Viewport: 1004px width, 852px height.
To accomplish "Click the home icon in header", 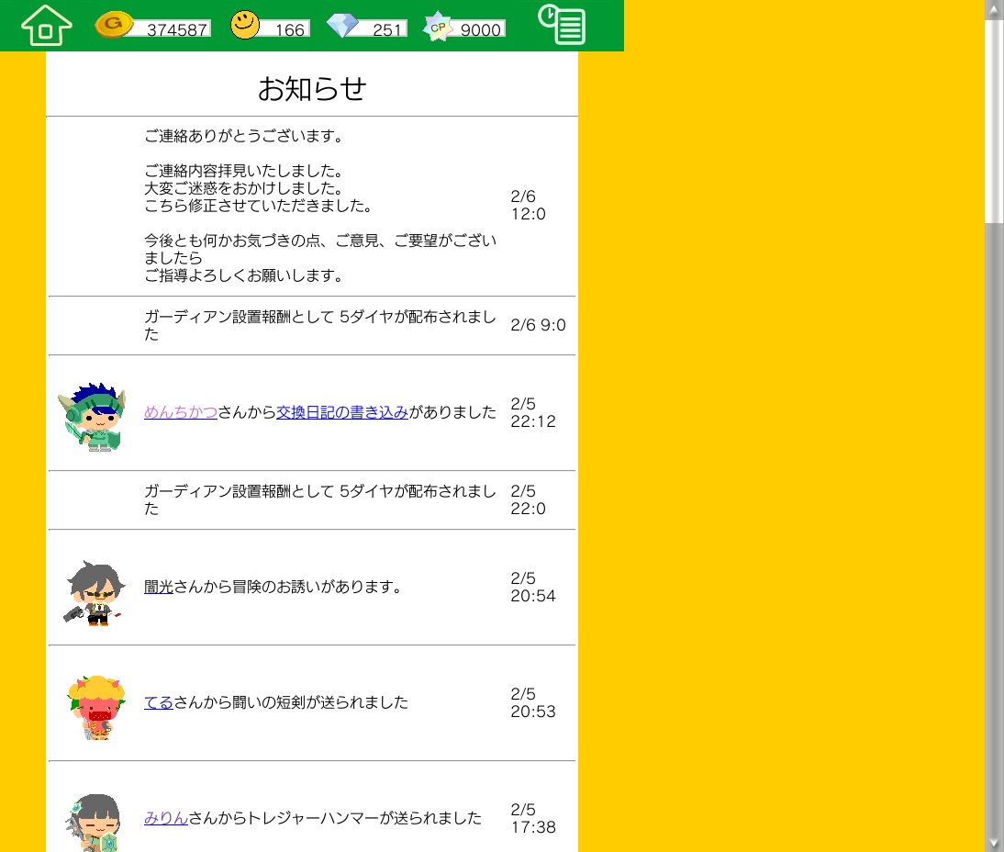I will pos(46,26).
